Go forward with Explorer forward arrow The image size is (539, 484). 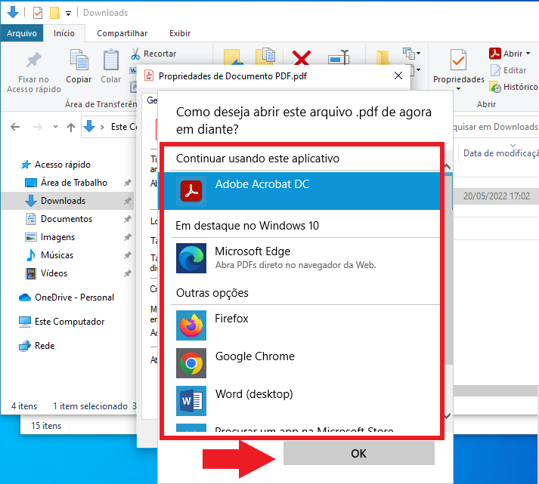[x=38, y=128]
